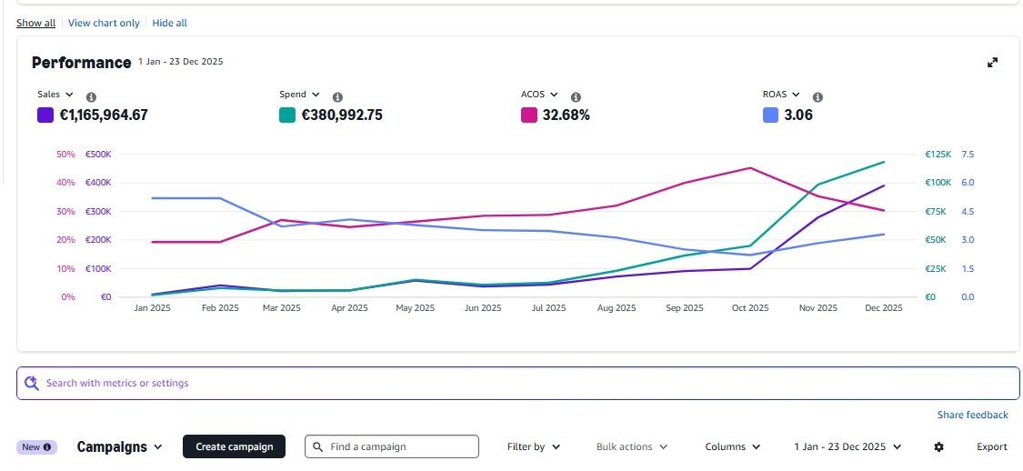Image resolution: width=1023 pixels, height=471 pixels.
Task: Open the Spend metric dropdown
Action: (299, 95)
